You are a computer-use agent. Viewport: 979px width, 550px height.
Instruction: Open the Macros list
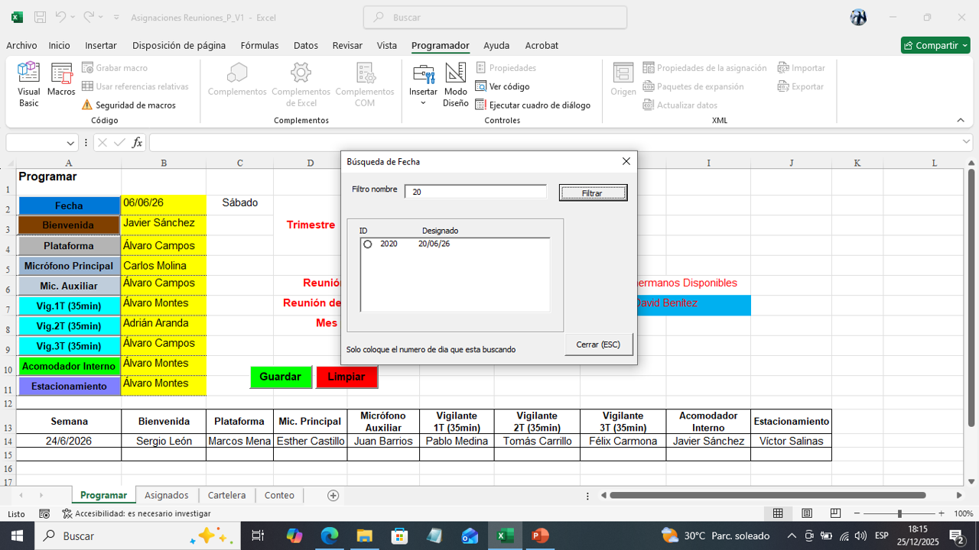pos(61,79)
